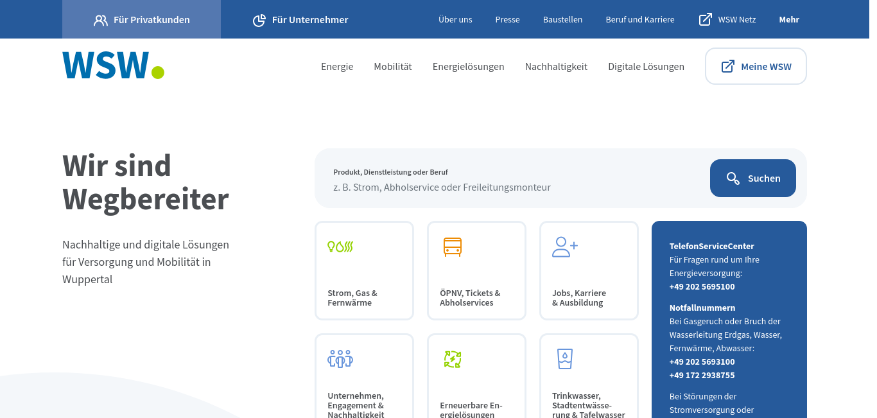This screenshot has height=418, width=877.
Task: Open Über uns page
Action: pyautogui.click(x=455, y=20)
